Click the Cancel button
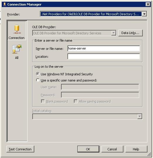 click(112, 149)
